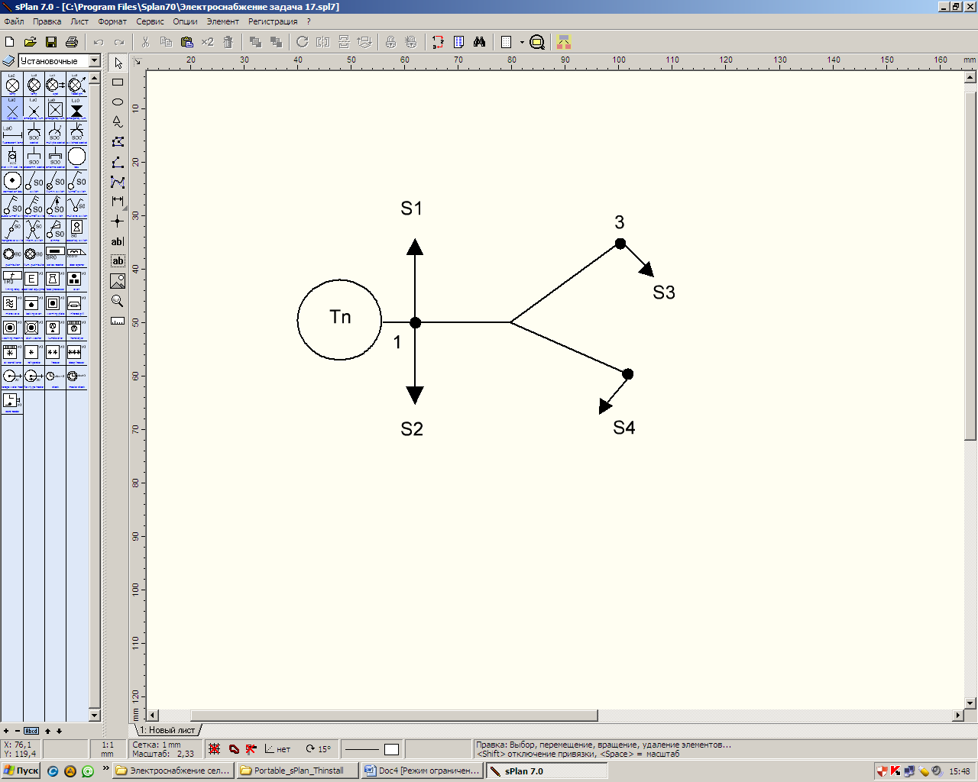Undo the last action in the toolbar
The image size is (978, 782).
pos(99,42)
